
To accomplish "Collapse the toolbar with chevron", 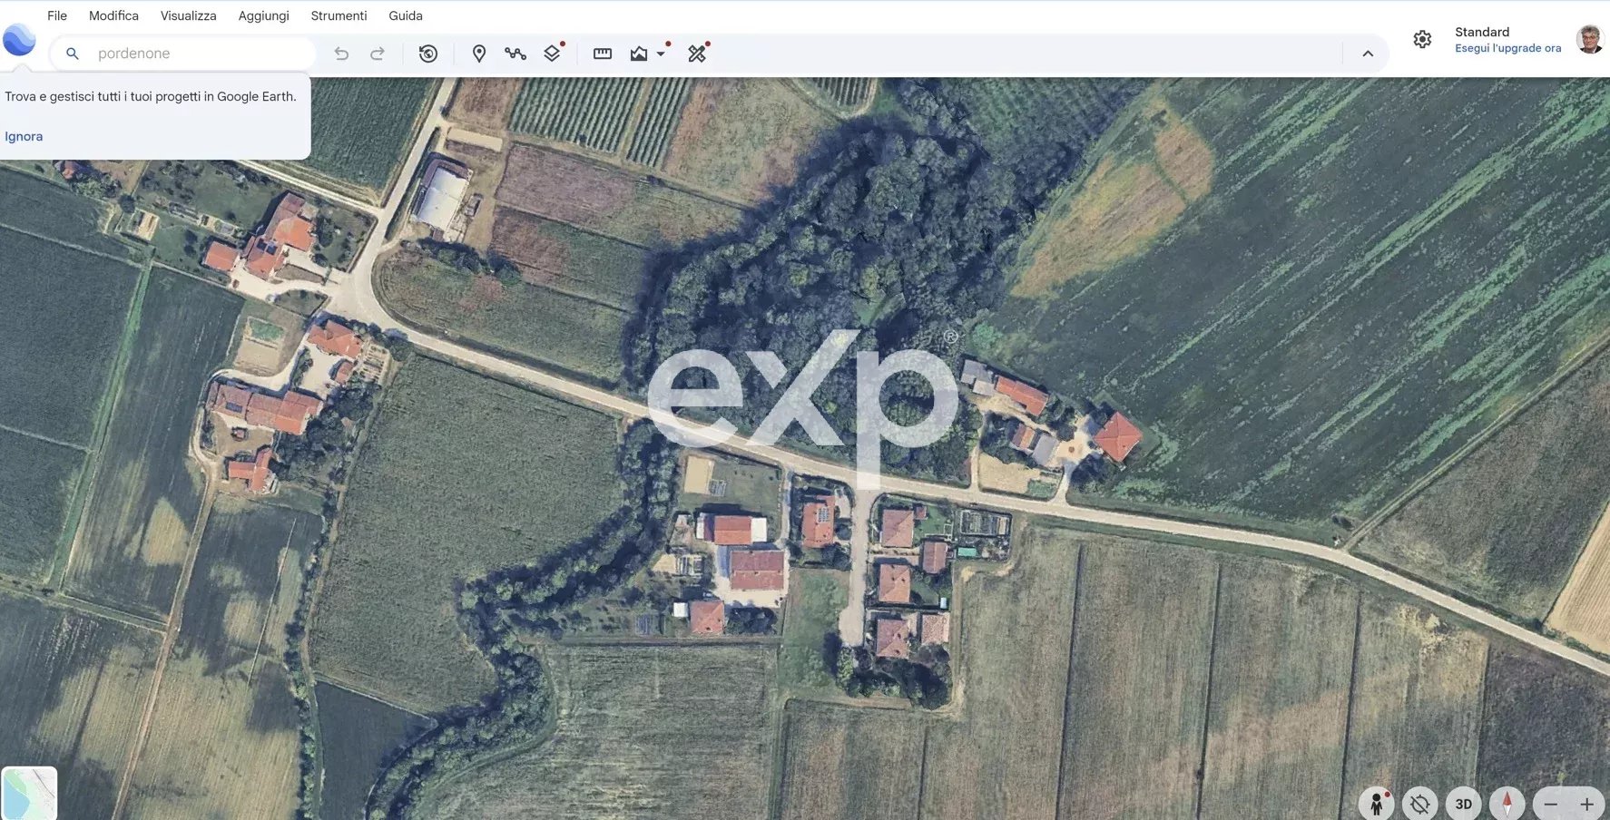I will click(x=1368, y=54).
